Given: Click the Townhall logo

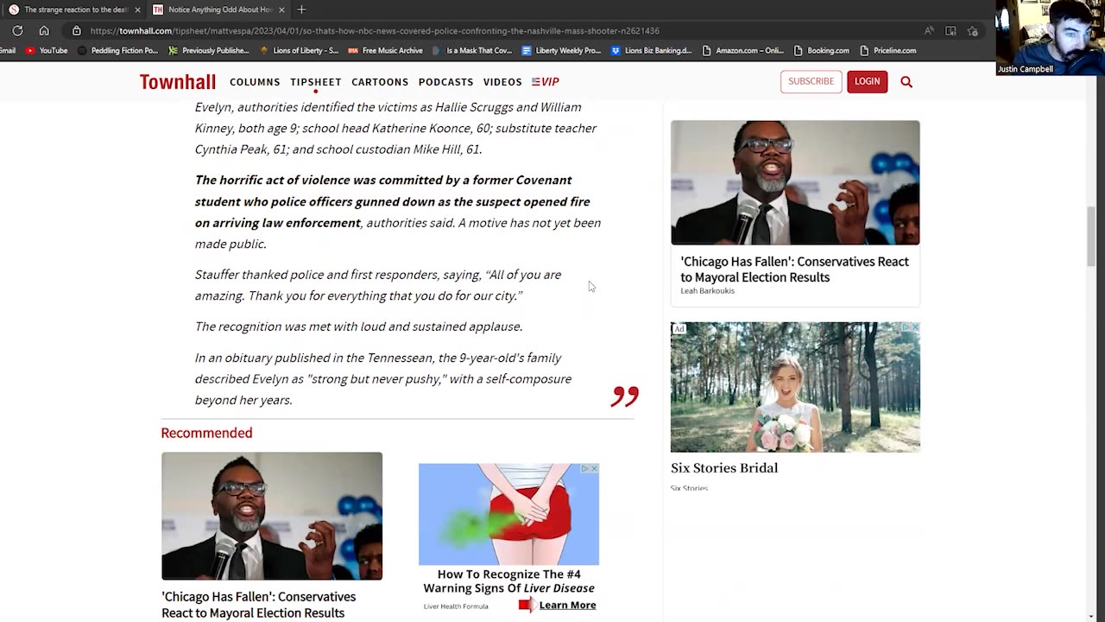Looking at the screenshot, I should click(x=178, y=82).
